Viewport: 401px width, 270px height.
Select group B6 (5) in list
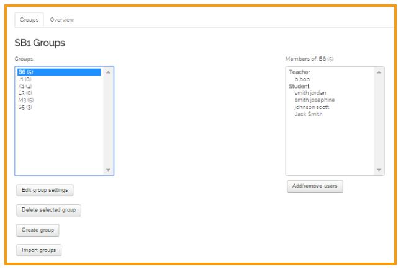pyautogui.click(x=59, y=72)
